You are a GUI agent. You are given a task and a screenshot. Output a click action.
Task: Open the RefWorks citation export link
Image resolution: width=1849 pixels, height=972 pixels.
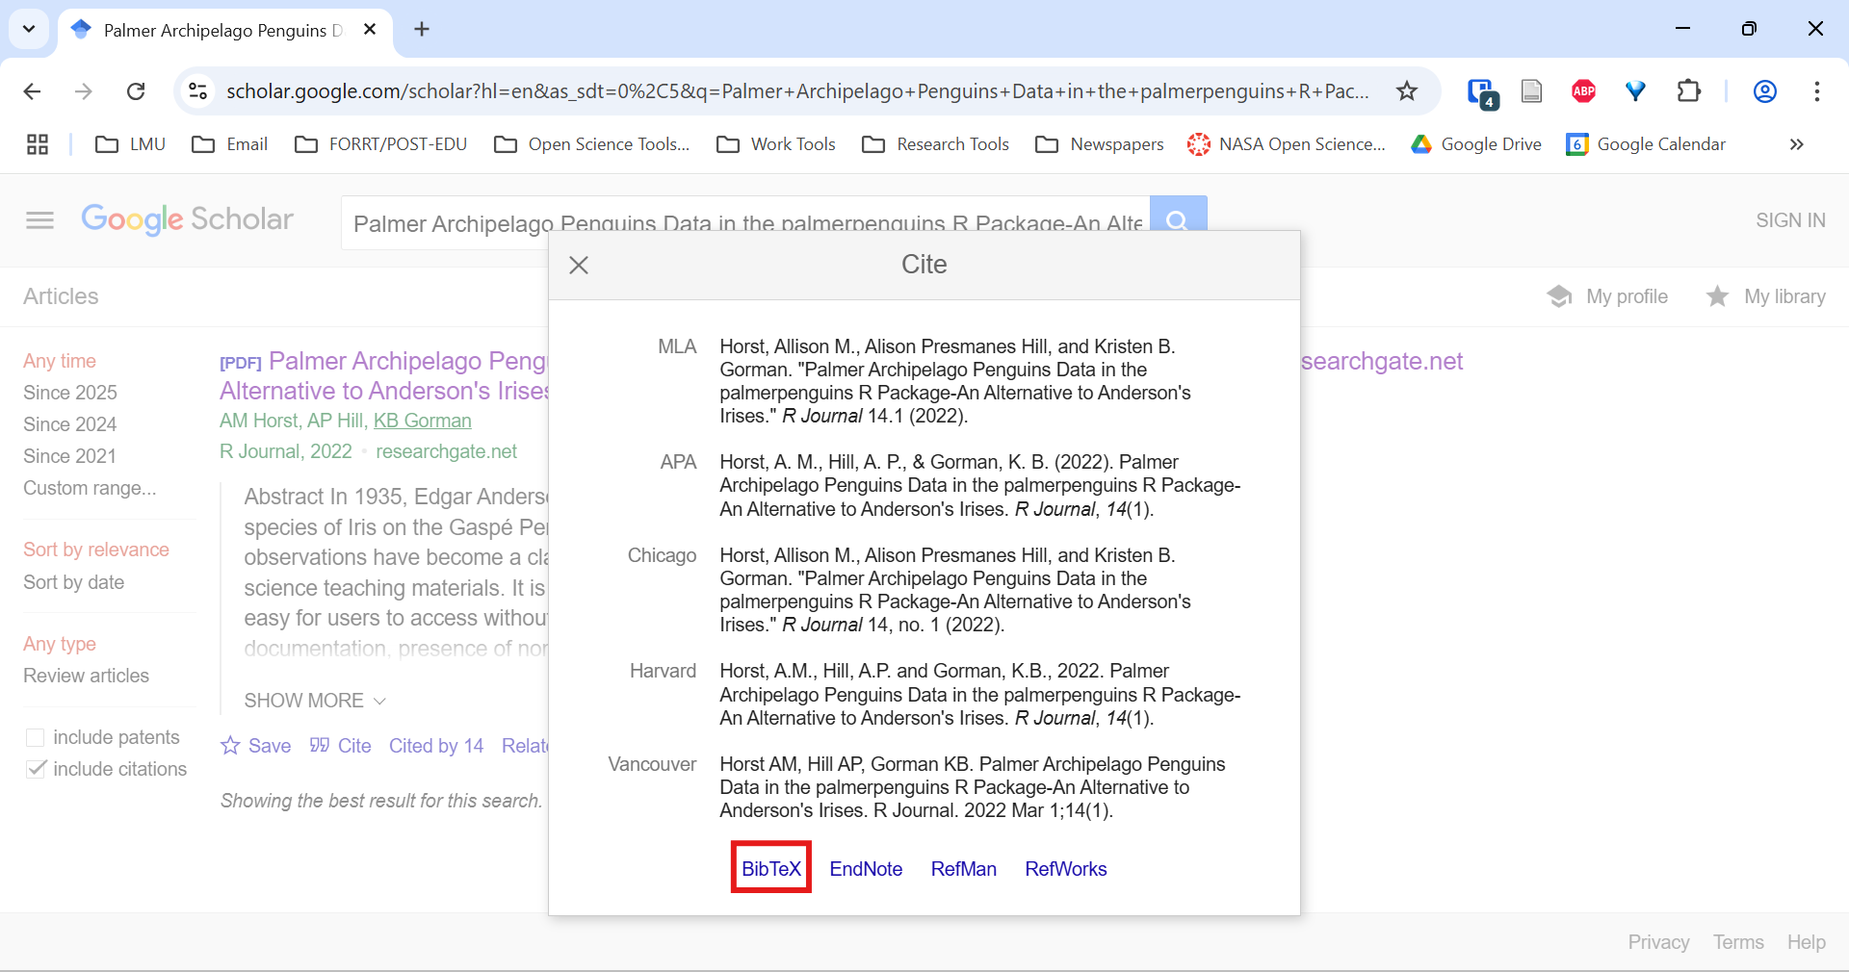(x=1066, y=869)
